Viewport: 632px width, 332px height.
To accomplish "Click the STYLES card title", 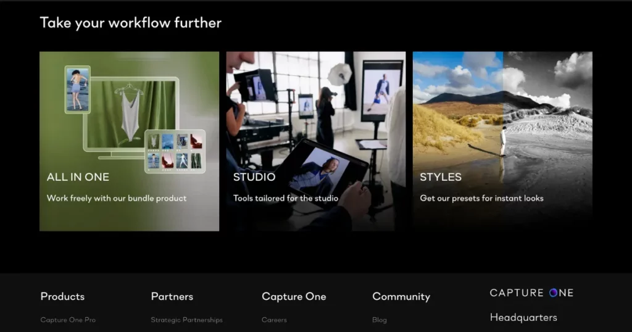I will point(441,177).
